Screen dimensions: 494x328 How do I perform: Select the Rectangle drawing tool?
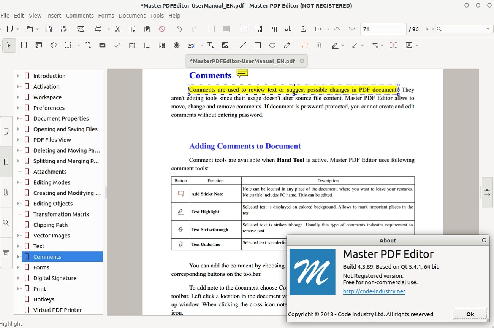click(258, 45)
